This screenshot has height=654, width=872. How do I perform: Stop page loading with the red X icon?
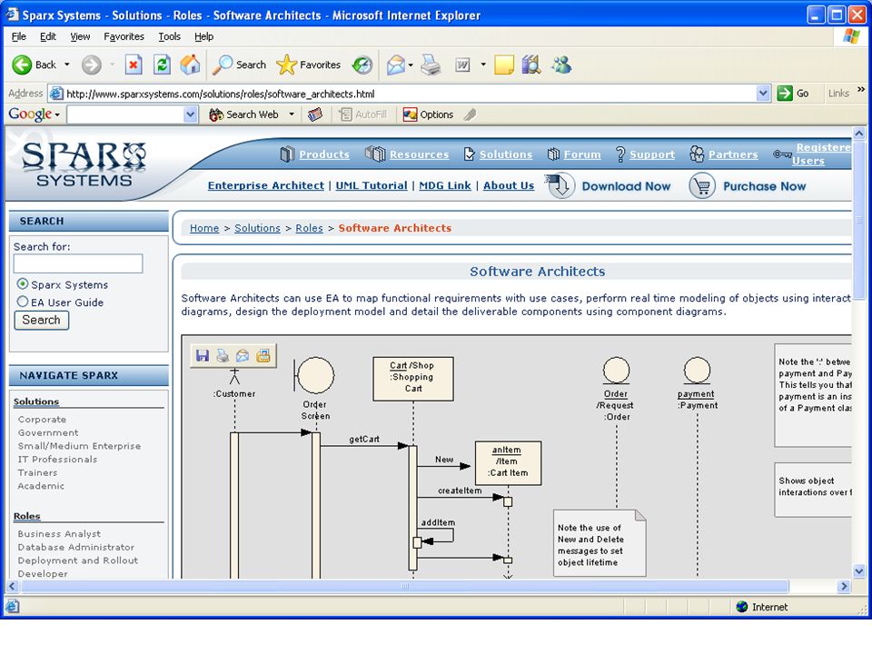tap(134, 65)
